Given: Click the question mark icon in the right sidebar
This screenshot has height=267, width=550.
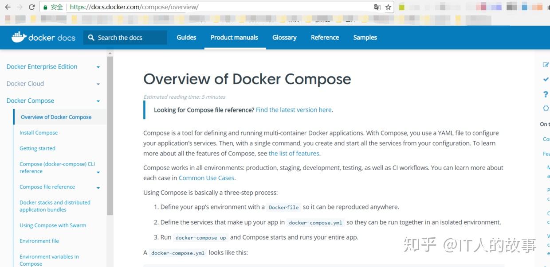Looking at the screenshot, I should (x=546, y=94).
